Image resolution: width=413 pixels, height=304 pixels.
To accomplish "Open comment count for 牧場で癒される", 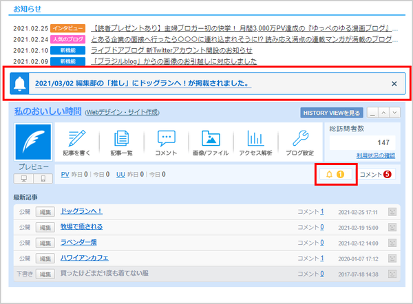I will [x=322, y=228].
